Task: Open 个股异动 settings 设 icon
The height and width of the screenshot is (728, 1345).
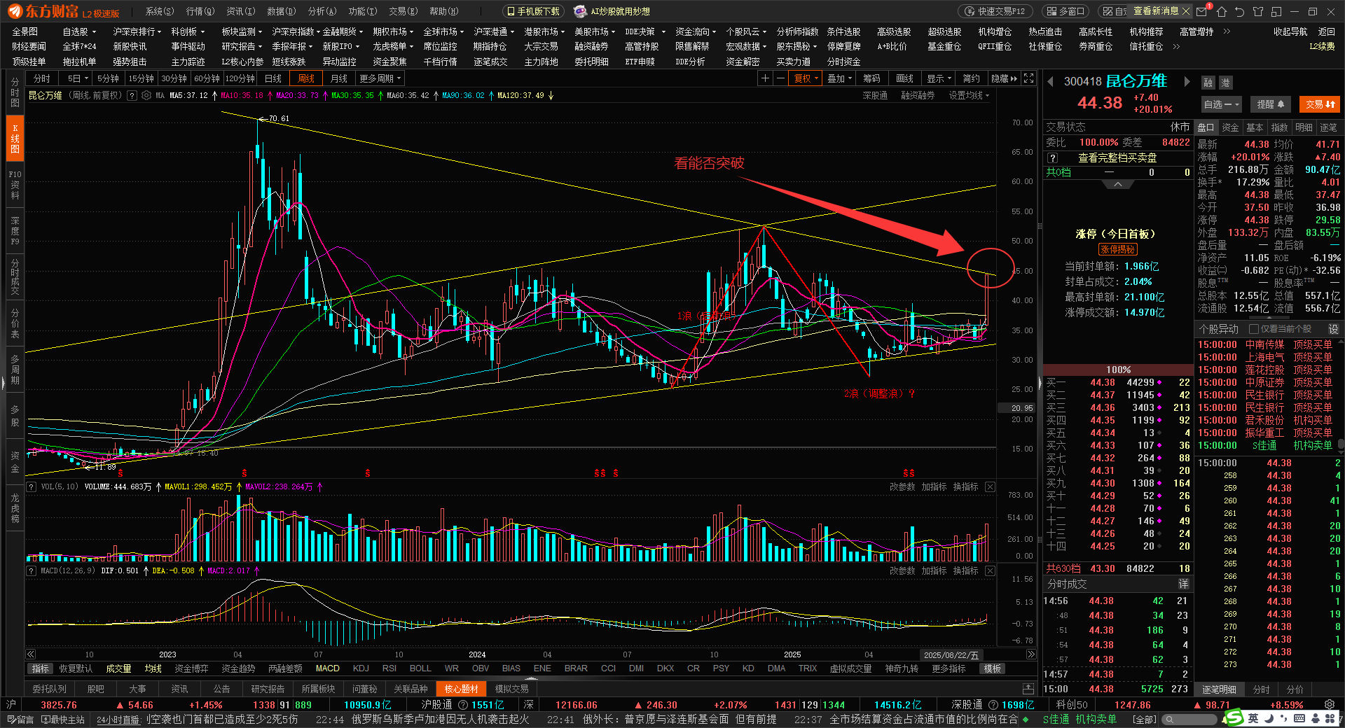Action: tap(1333, 329)
